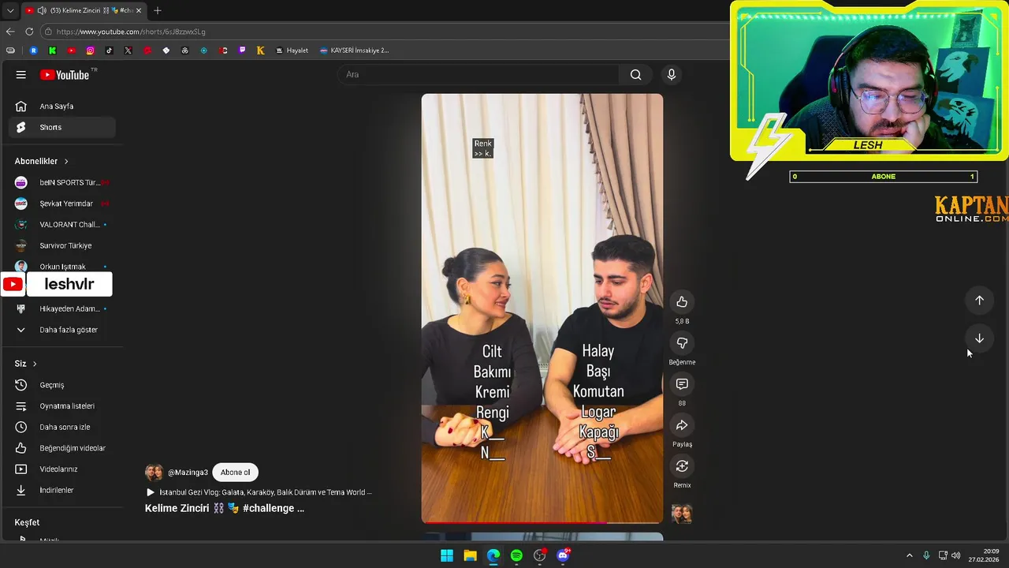Share the Short via Paylaş

(682, 425)
